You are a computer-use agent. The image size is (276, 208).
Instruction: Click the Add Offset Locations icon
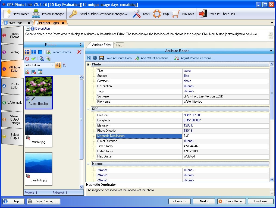[137, 58]
